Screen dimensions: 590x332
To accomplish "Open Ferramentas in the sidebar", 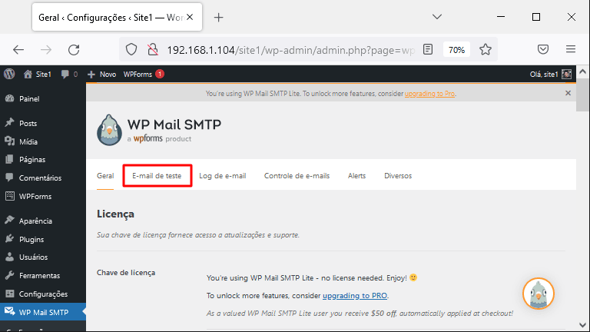I will (x=39, y=276).
